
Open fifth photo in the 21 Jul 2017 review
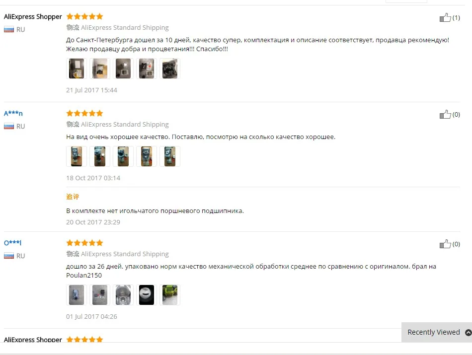pos(170,69)
